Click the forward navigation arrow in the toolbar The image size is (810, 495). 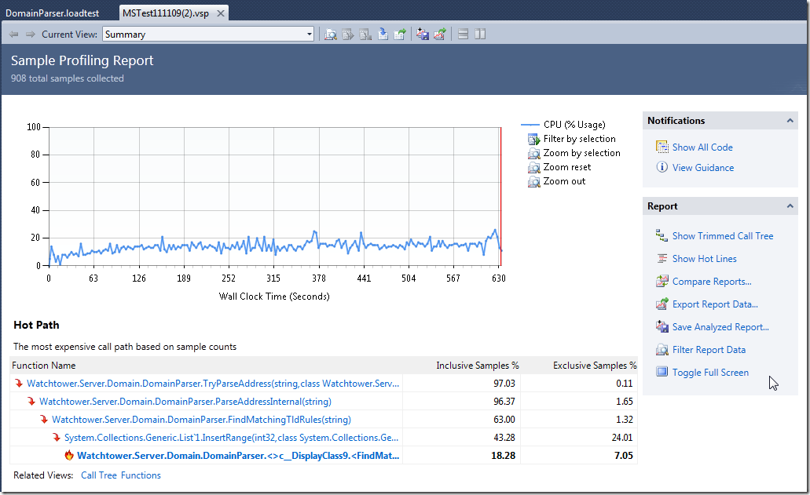click(31, 35)
